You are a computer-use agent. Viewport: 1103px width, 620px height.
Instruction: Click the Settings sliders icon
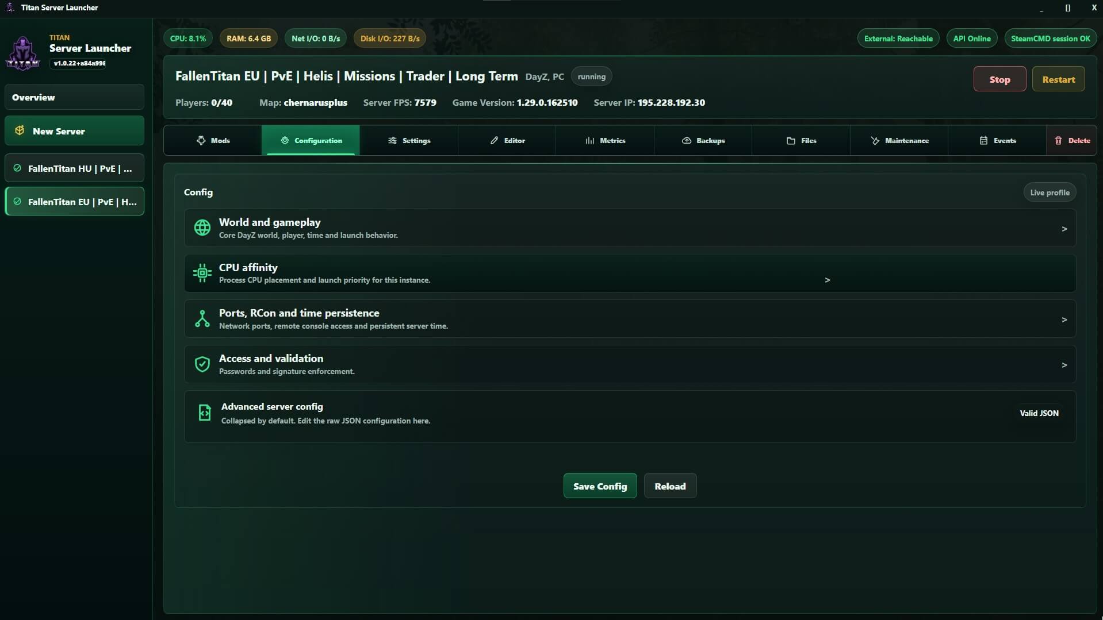(x=392, y=140)
